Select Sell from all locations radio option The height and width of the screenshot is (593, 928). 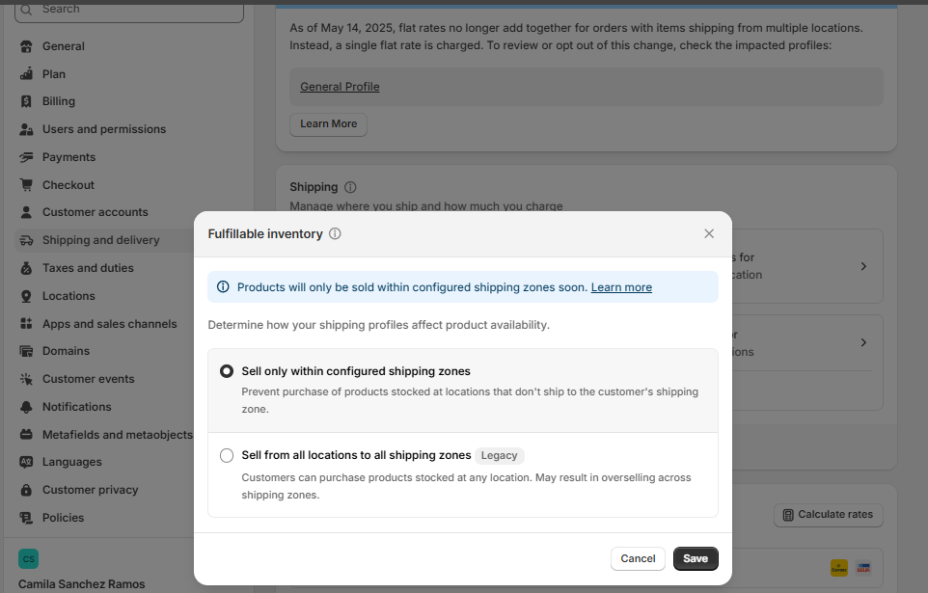click(227, 455)
